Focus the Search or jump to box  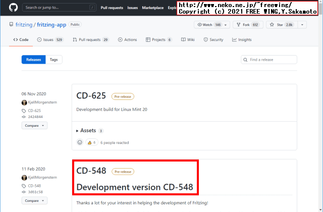[59, 8]
